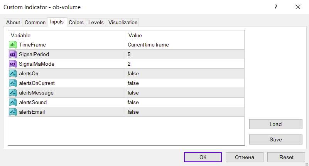Select alertsEmail false value cell

185,112
